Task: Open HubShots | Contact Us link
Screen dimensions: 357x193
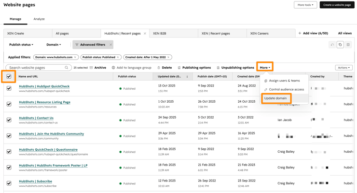Action: pos(36,118)
